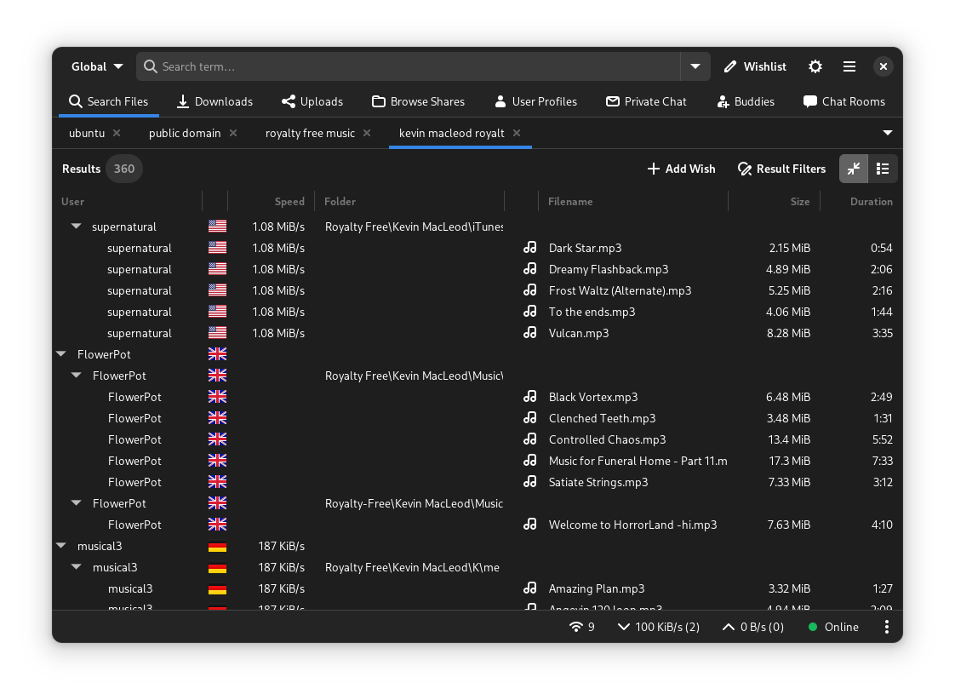The height and width of the screenshot is (700, 955).
Task: Click the Search term input field
Action: point(409,66)
